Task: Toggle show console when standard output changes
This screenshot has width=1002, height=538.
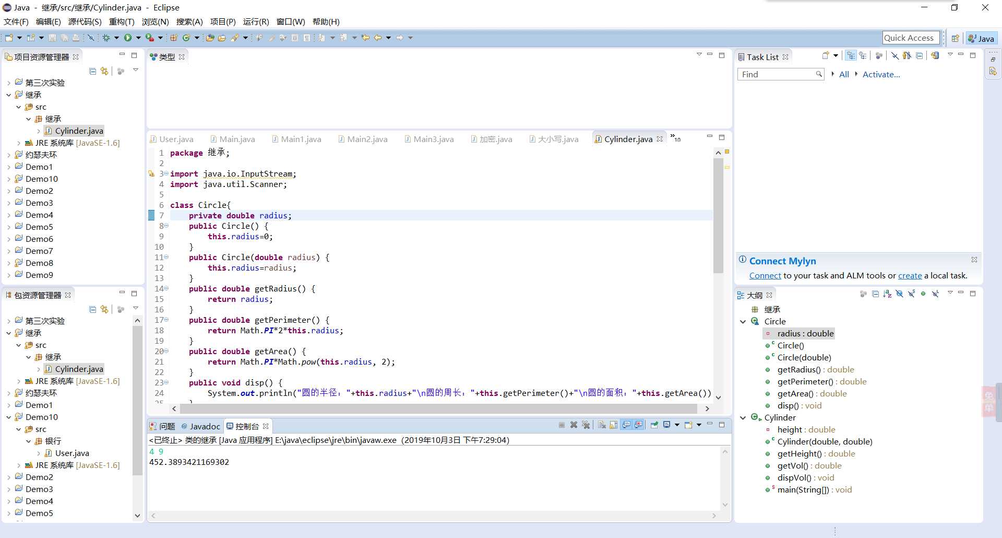Action: tap(626, 425)
